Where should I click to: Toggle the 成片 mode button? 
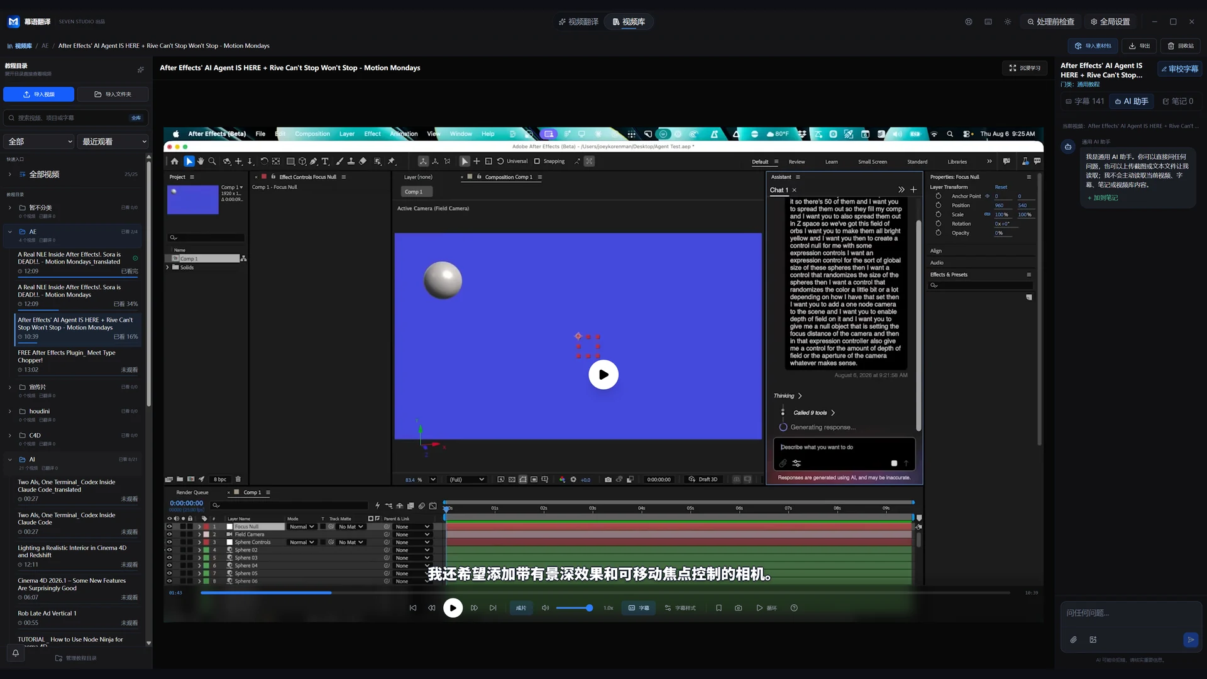point(521,608)
